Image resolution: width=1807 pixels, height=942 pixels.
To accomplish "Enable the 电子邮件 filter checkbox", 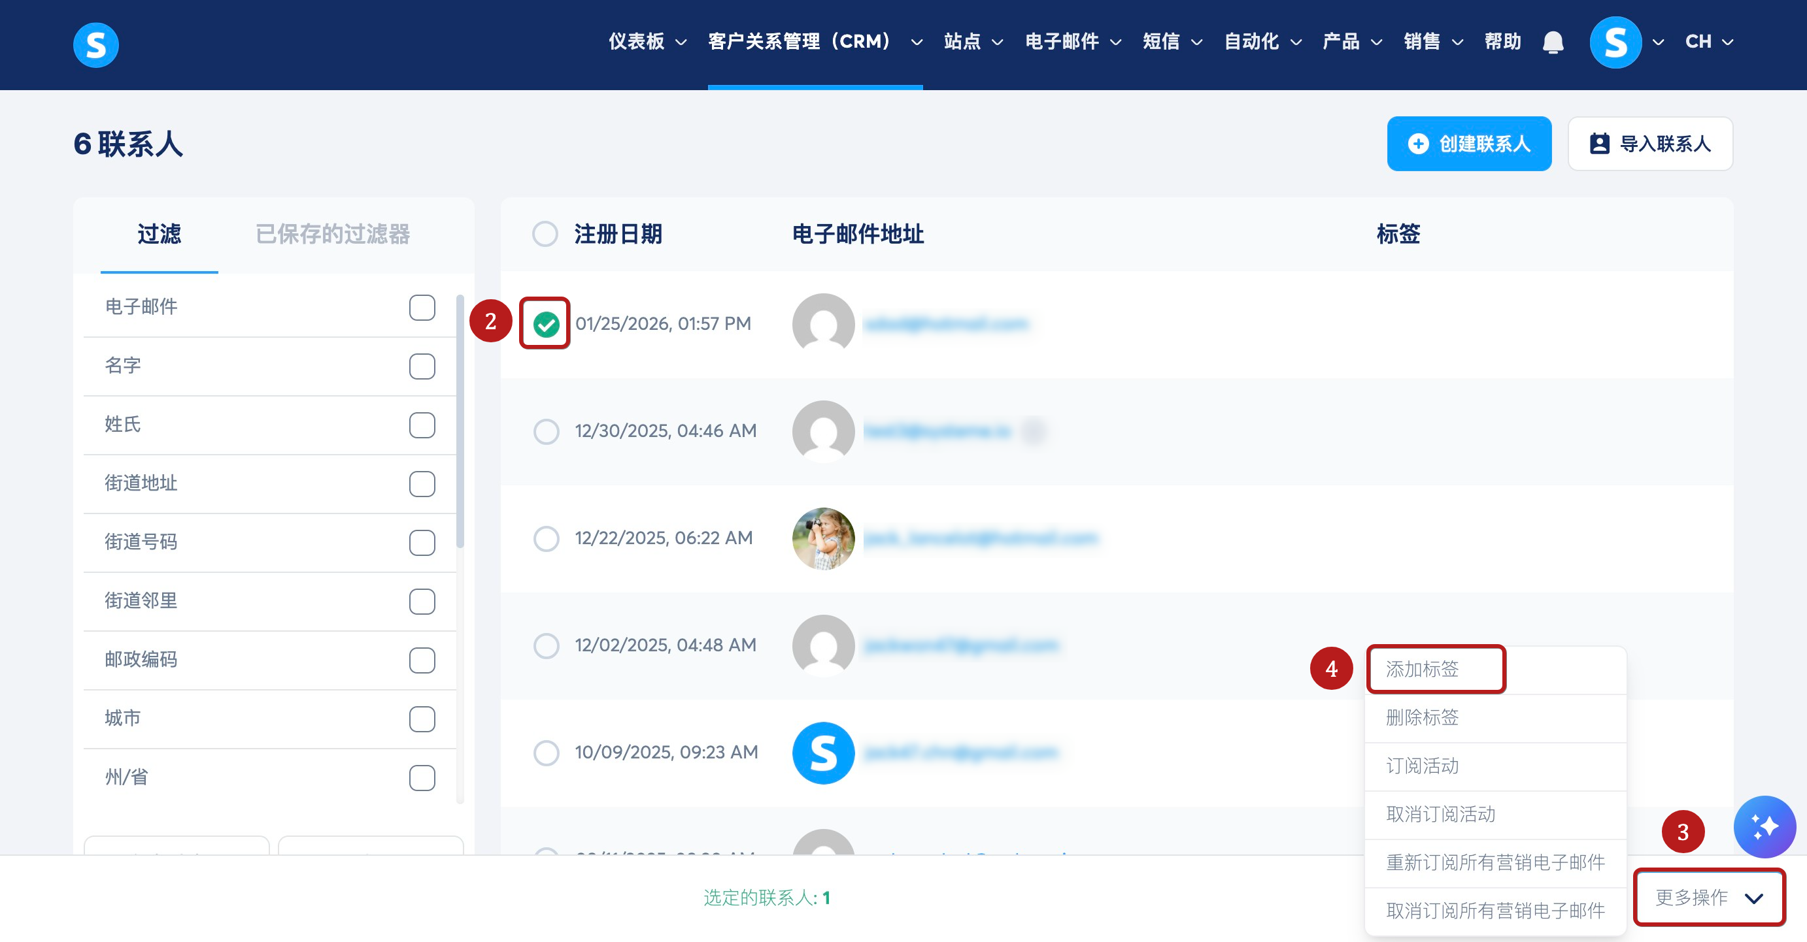I will [422, 307].
